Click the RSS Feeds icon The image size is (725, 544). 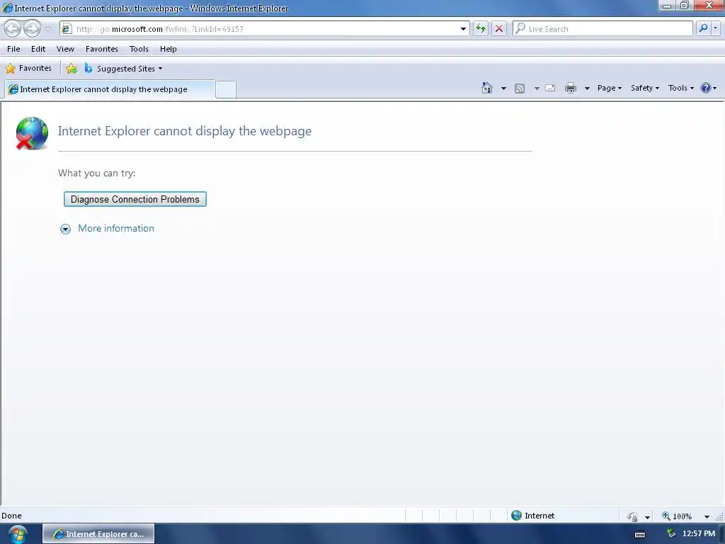click(520, 89)
